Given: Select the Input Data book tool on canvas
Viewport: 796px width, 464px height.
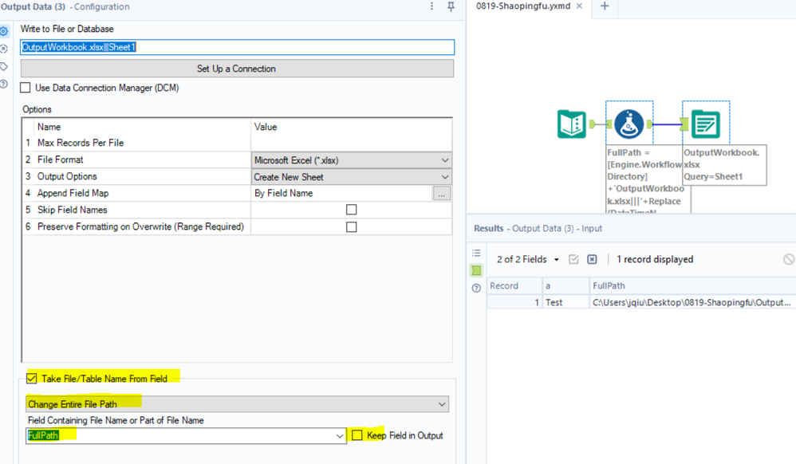Looking at the screenshot, I should (572, 124).
